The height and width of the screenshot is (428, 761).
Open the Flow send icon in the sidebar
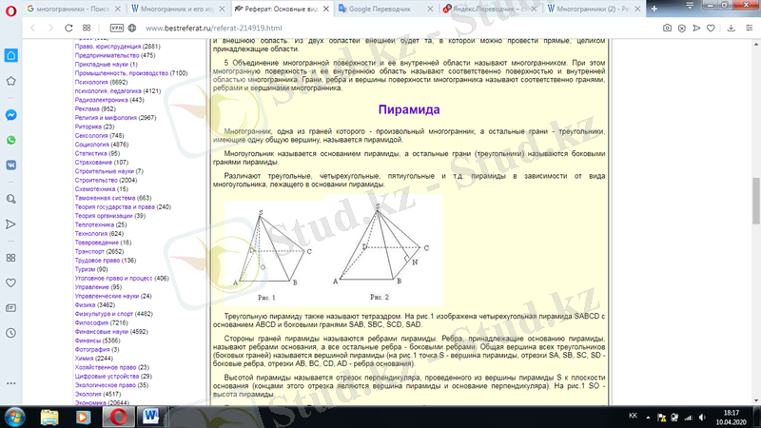point(10,224)
